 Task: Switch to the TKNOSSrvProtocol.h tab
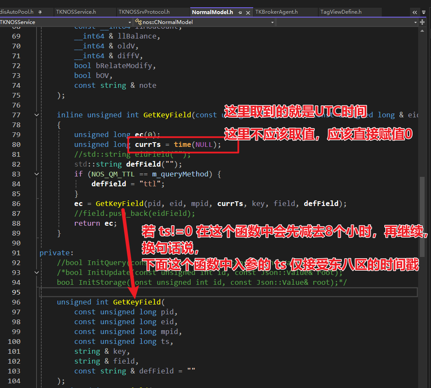[x=144, y=12]
